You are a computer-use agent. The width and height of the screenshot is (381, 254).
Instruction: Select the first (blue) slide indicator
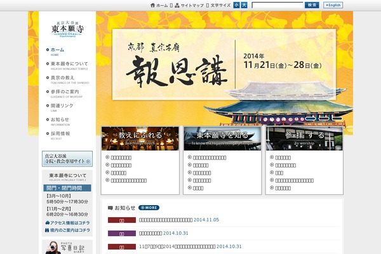click(311, 118)
